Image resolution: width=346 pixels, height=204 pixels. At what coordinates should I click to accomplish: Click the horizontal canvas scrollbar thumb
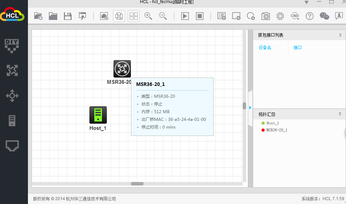click(137, 184)
